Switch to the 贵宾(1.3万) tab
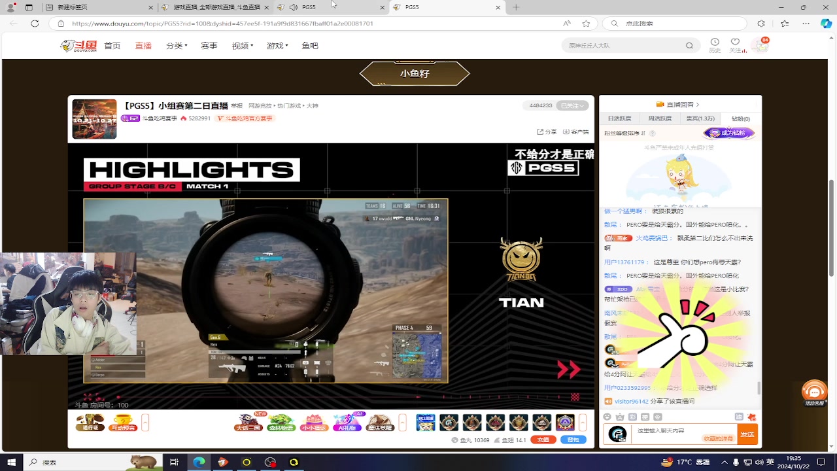 [700, 118]
